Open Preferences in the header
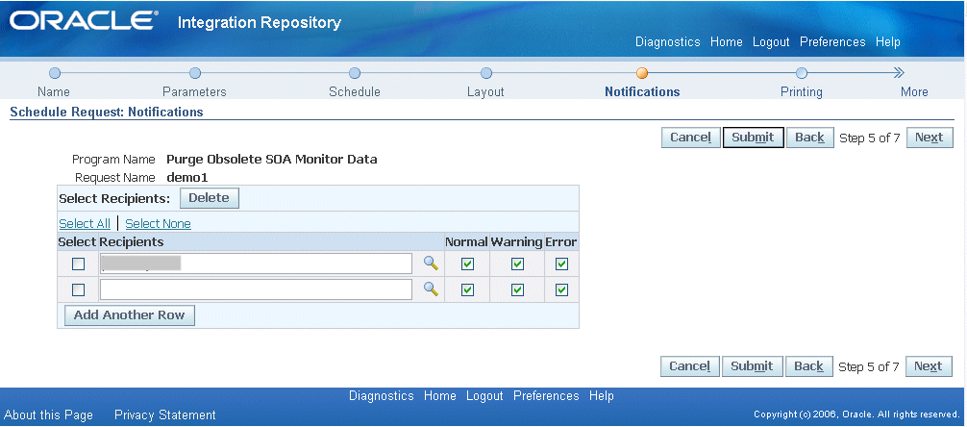Viewport: 967px width, 427px height. click(x=832, y=42)
